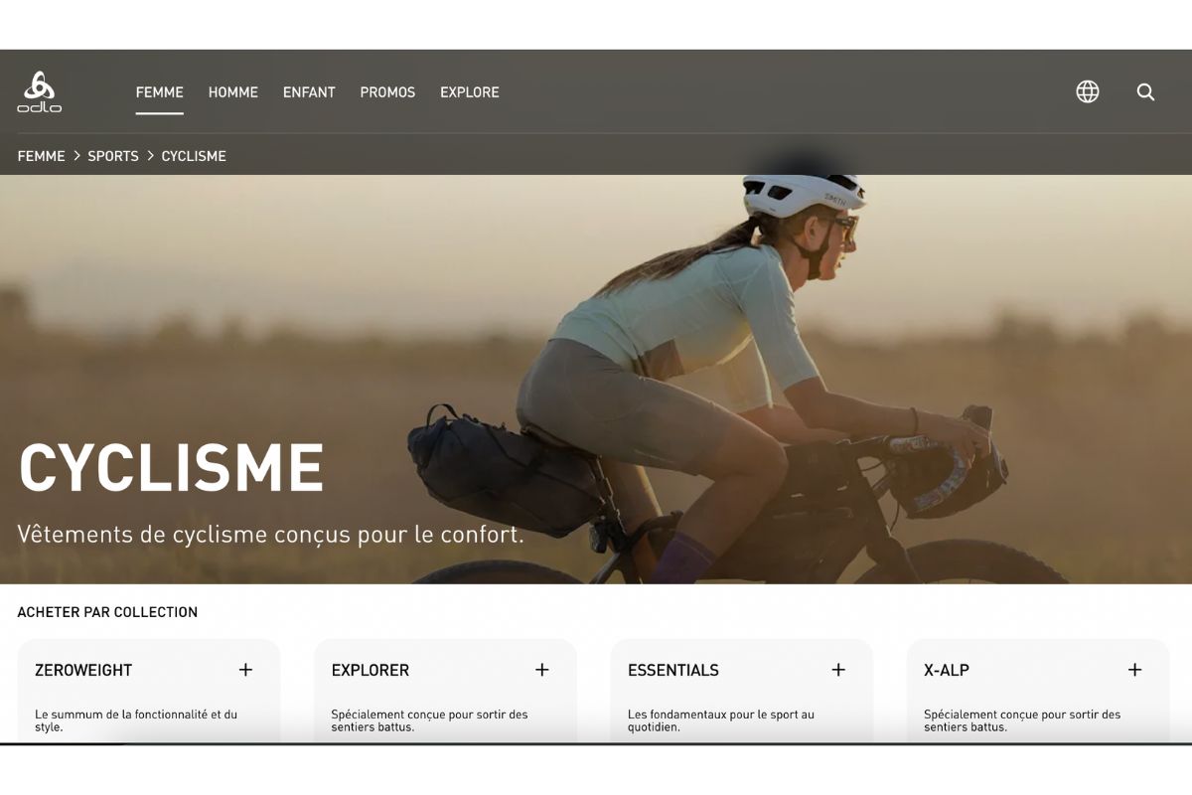This screenshot has width=1192, height=795.
Task: Expand Explorer collection plus icon
Action: click(x=542, y=670)
